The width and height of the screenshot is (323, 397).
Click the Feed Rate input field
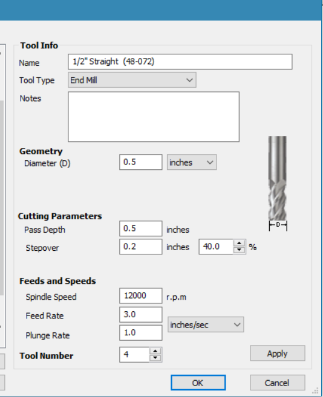[141, 314]
